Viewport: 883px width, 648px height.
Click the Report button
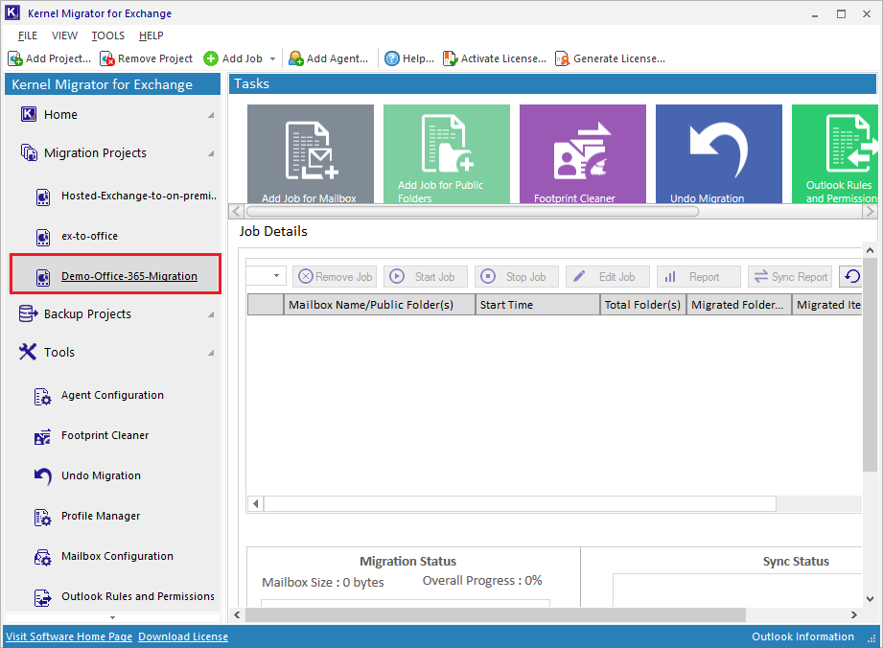coord(699,276)
